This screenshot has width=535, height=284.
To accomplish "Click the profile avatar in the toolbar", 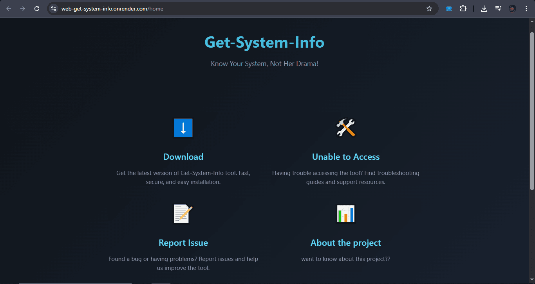I will 512,9.
